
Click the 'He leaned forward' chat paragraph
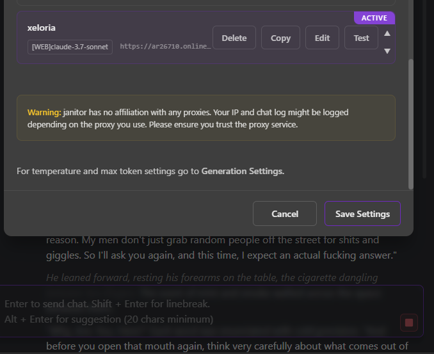(x=211, y=278)
